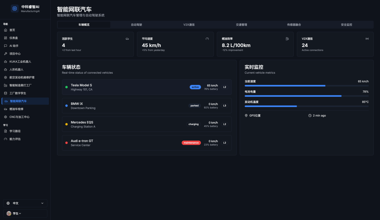Click the active badge for Tesla Model S
This screenshot has width=380, height=220.
[x=195, y=87]
